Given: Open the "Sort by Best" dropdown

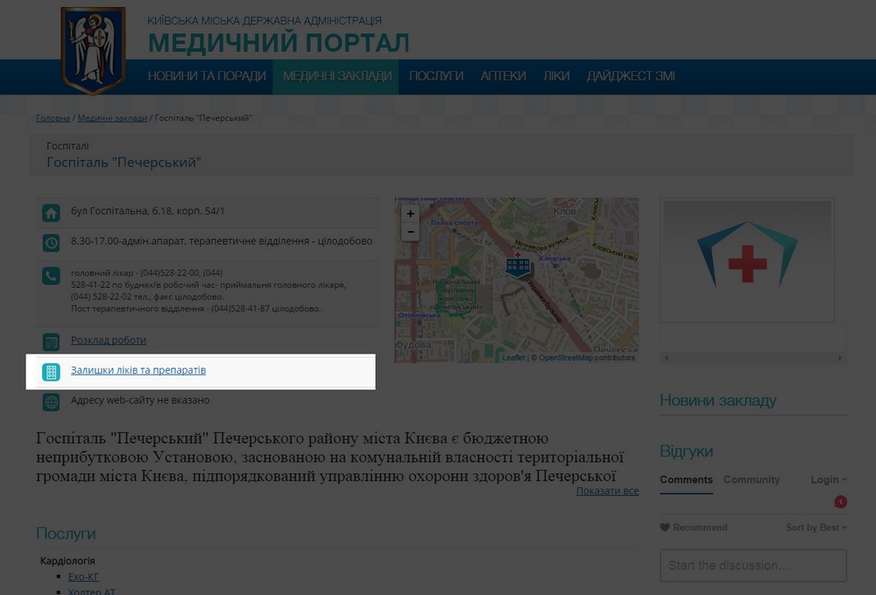Looking at the screenshot, I should coord(815,527).
